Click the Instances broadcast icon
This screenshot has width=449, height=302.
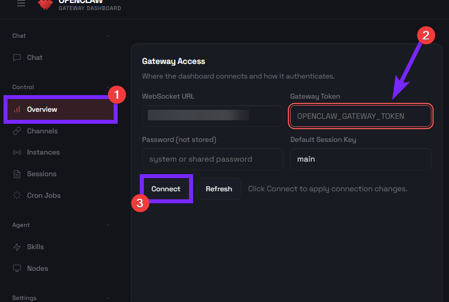tap(17, 153)
